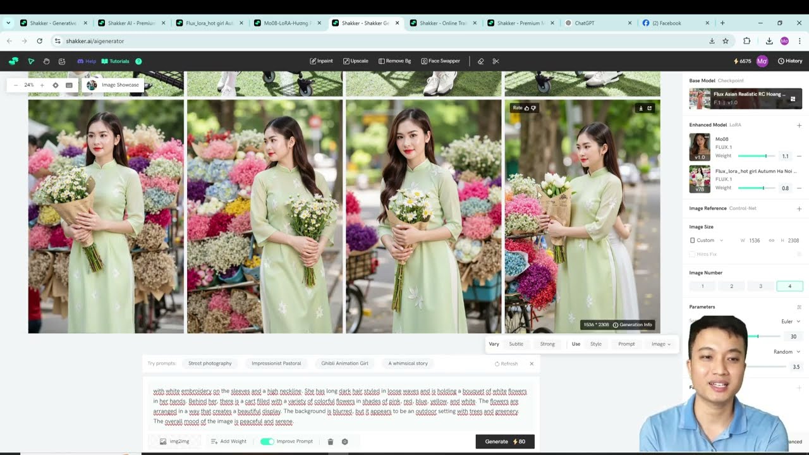The image size is (809, 455).
Task: Select the hand pan tool
Action: 46,61
